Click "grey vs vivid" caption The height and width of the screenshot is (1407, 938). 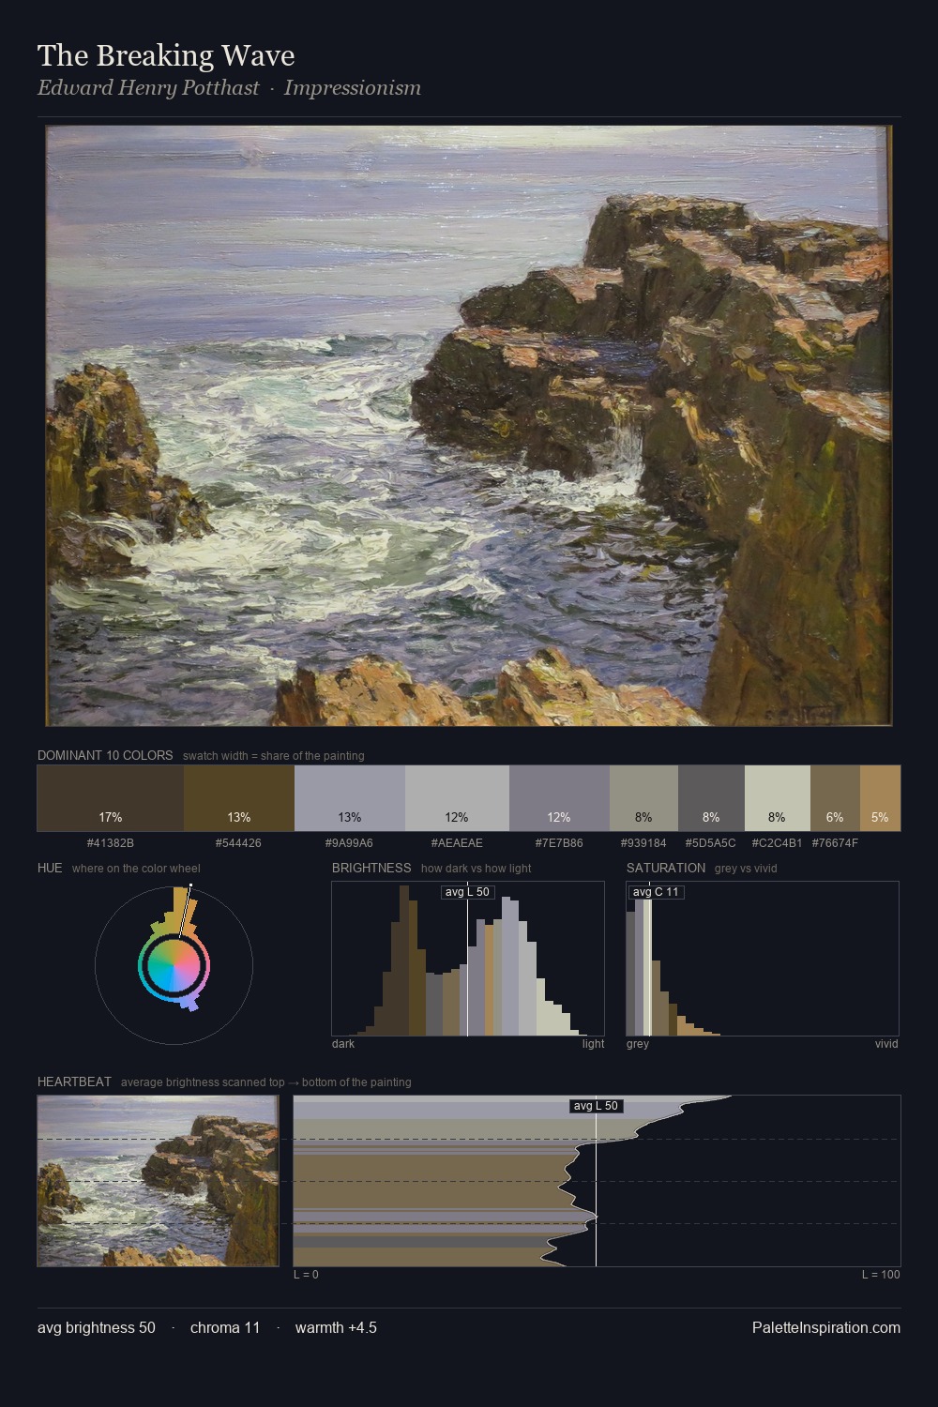(746, 869)
